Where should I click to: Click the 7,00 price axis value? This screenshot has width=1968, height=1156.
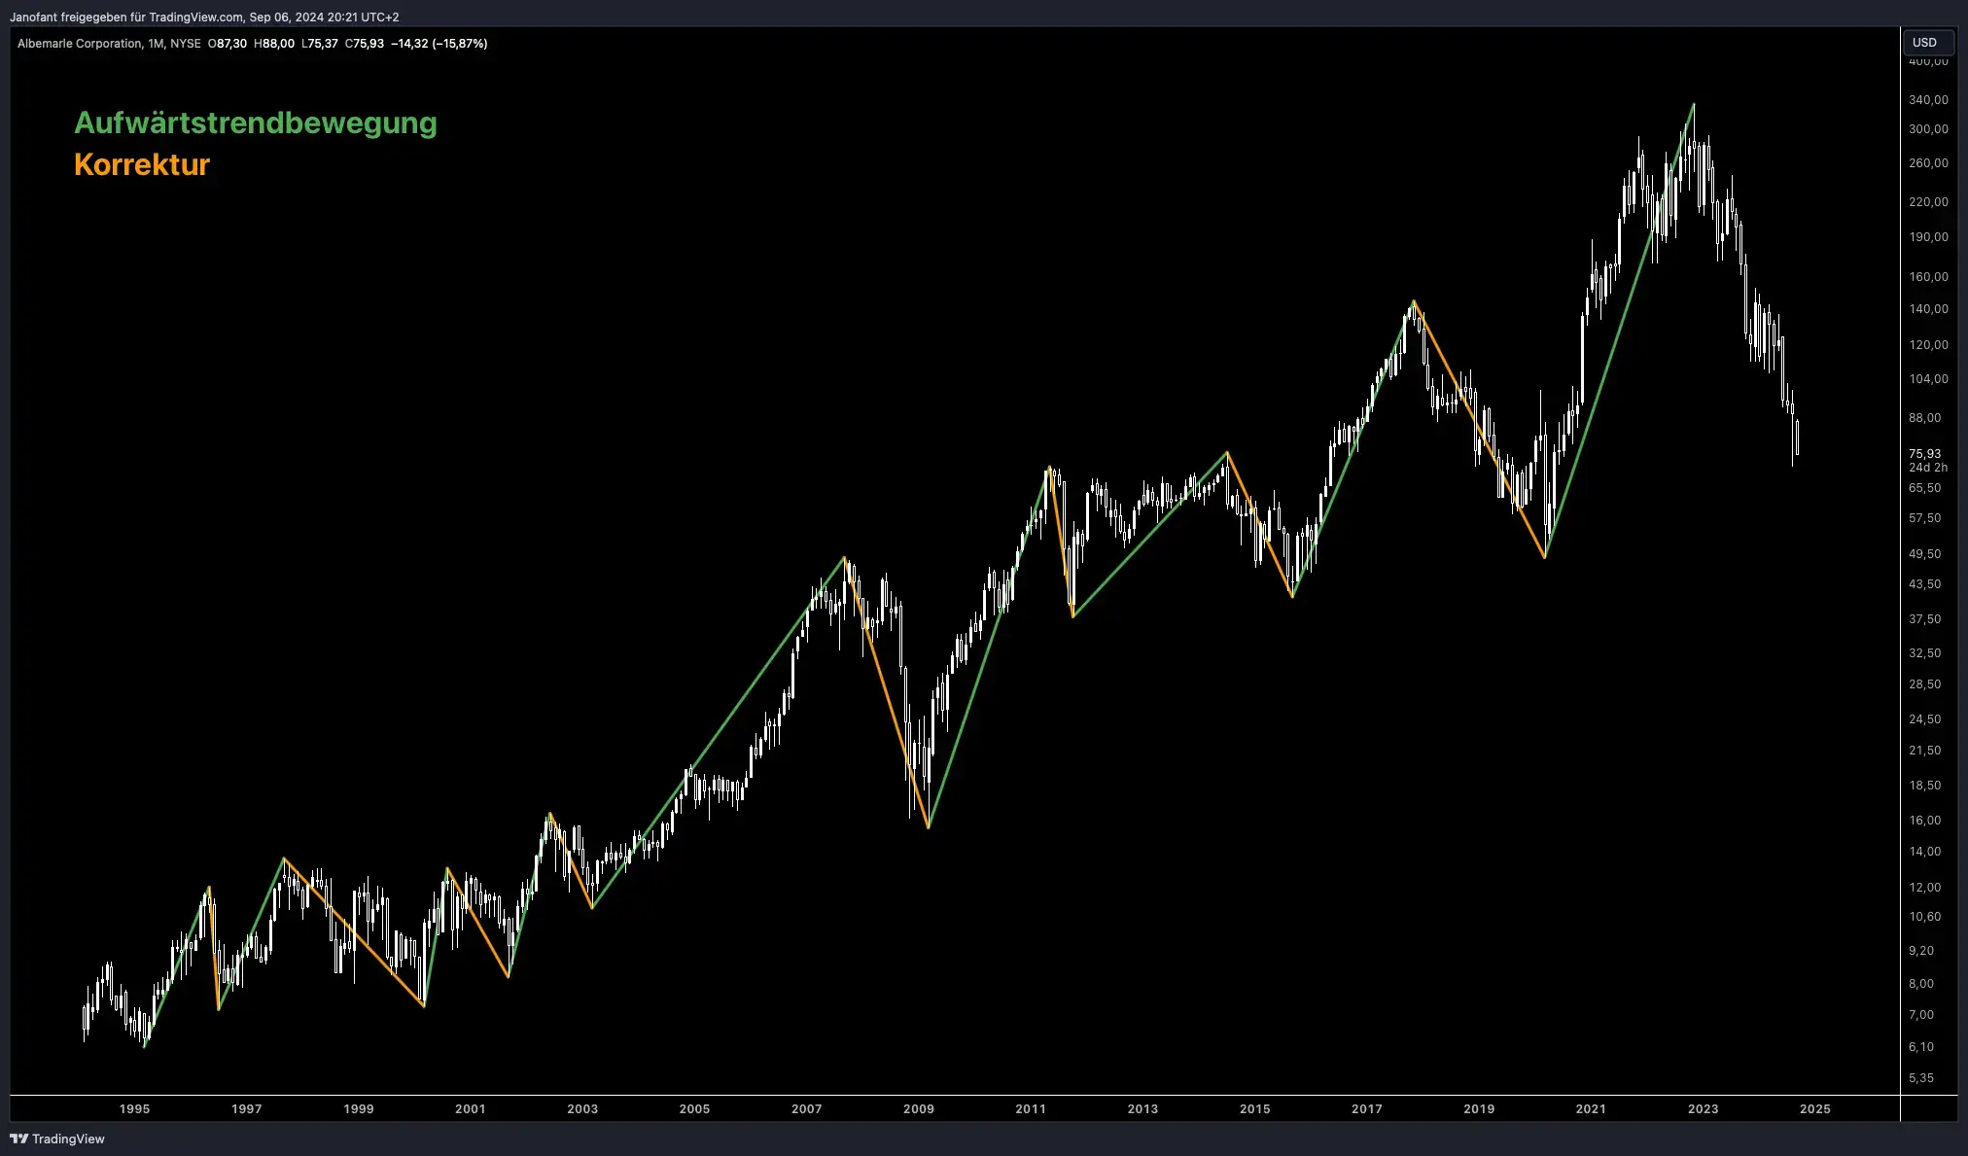pos(1920,1015)
